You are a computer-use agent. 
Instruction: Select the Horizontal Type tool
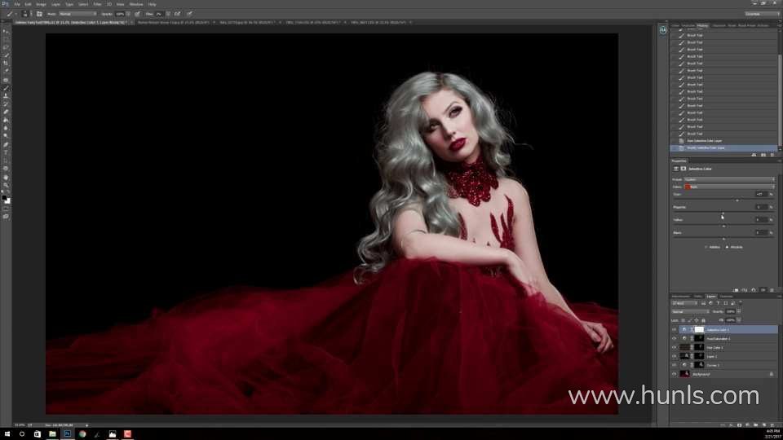(x=6, y=152)
